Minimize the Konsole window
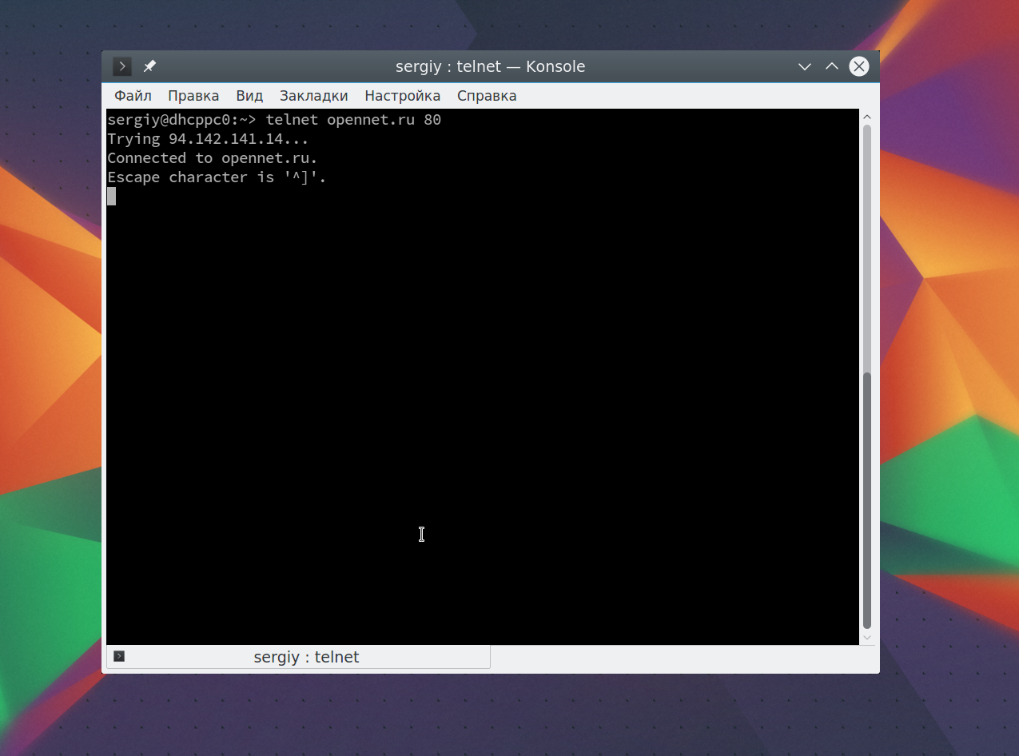The width and height of the screenshot is (1019, 756). 805,66
